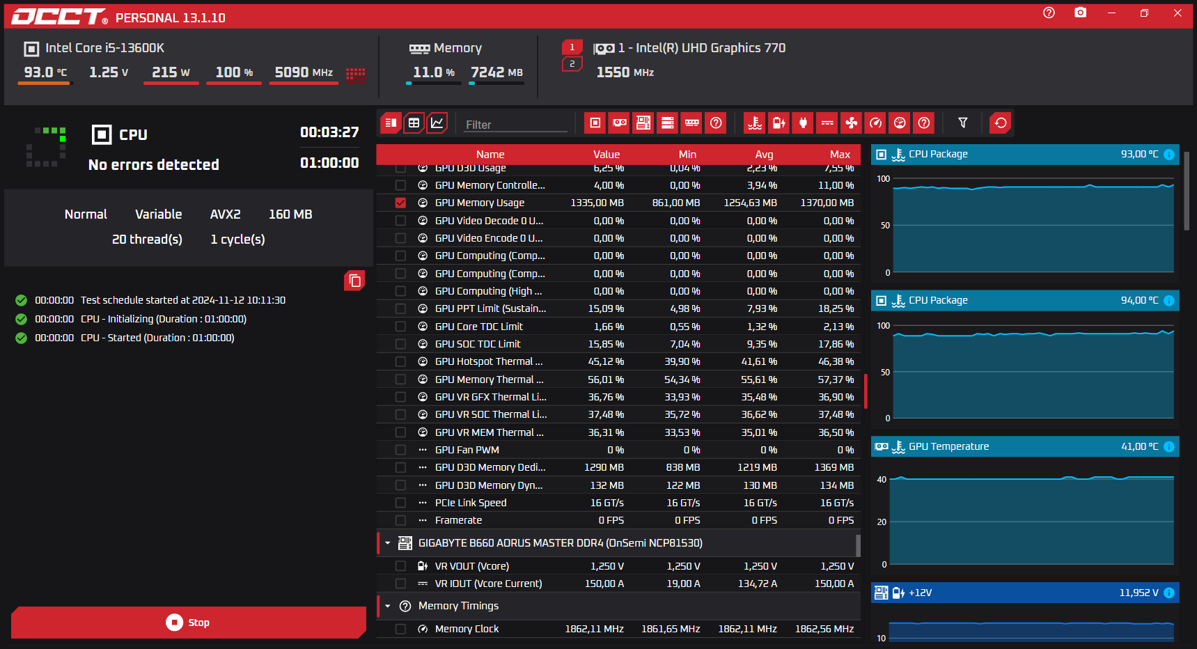Toggle the GPU device filter icon
The width and height of the screenshot is (1197, 649).
[x=619, y=123]
